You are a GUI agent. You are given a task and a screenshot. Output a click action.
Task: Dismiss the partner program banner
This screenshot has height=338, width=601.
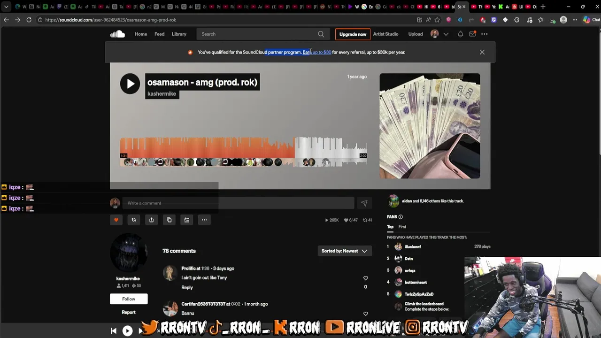point(482,52)
